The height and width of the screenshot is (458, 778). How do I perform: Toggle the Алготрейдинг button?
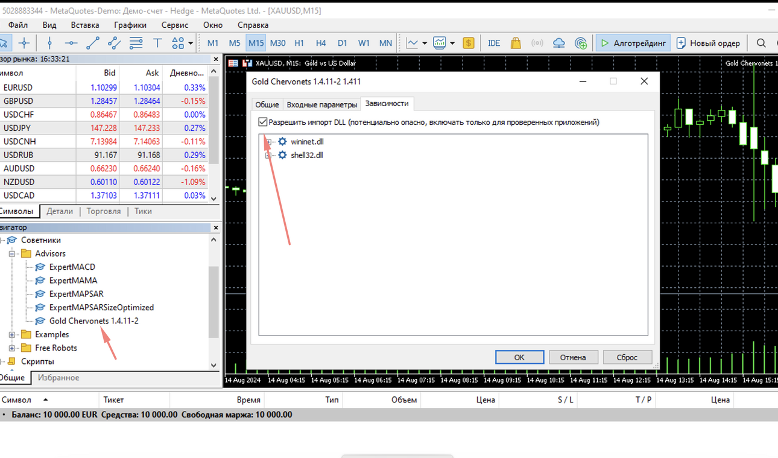pyautogui.click(x=633, y=43)
